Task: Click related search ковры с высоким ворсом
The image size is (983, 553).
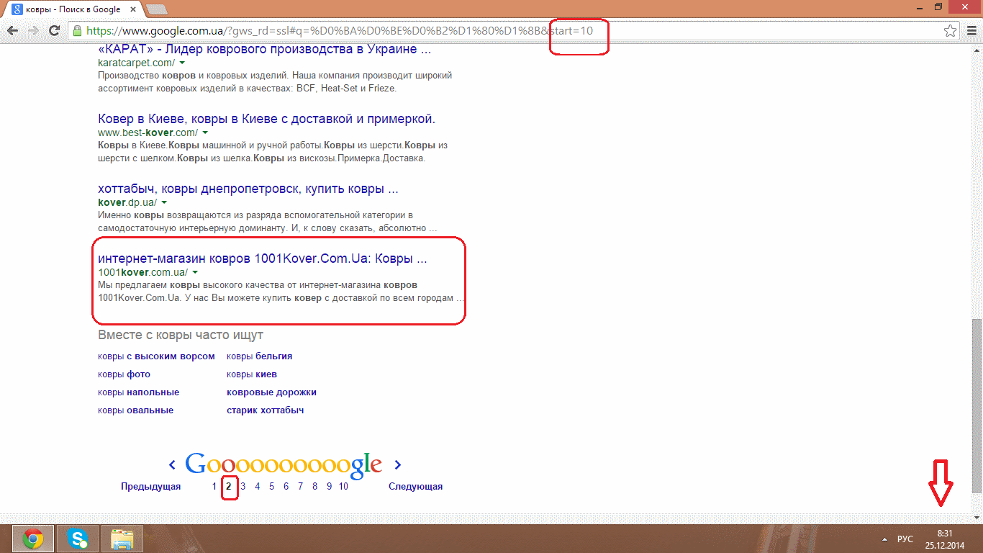Action: pos(156,356)
